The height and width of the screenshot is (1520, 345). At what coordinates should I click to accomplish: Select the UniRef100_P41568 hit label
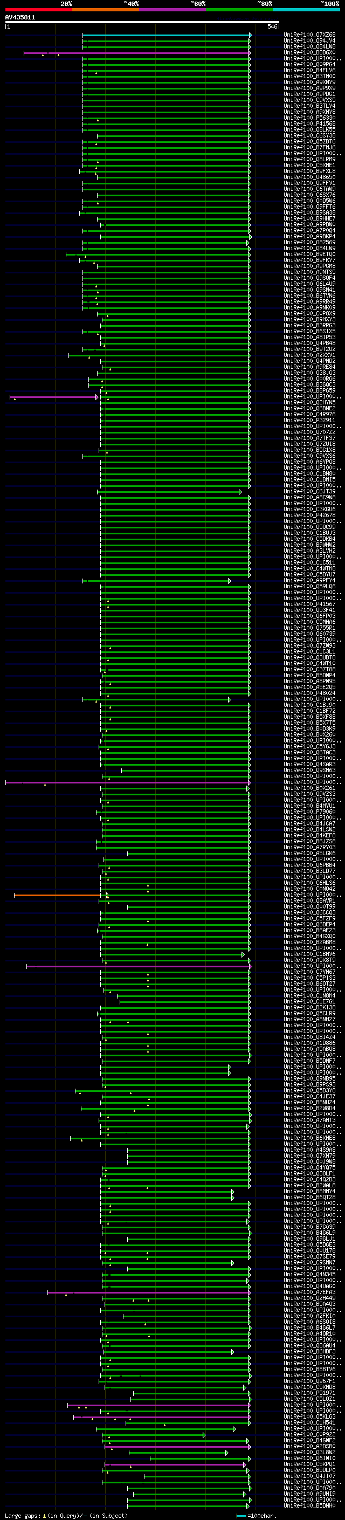coord(309,124)
